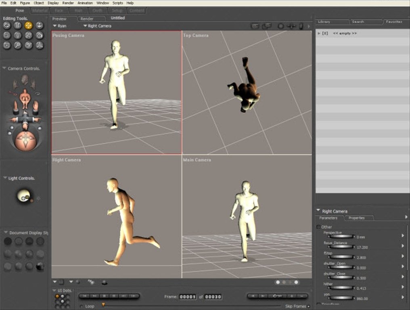Open the Right Camera actor dropdown
Viewport: 410px width, 310px height.
[x=97, y=26]
